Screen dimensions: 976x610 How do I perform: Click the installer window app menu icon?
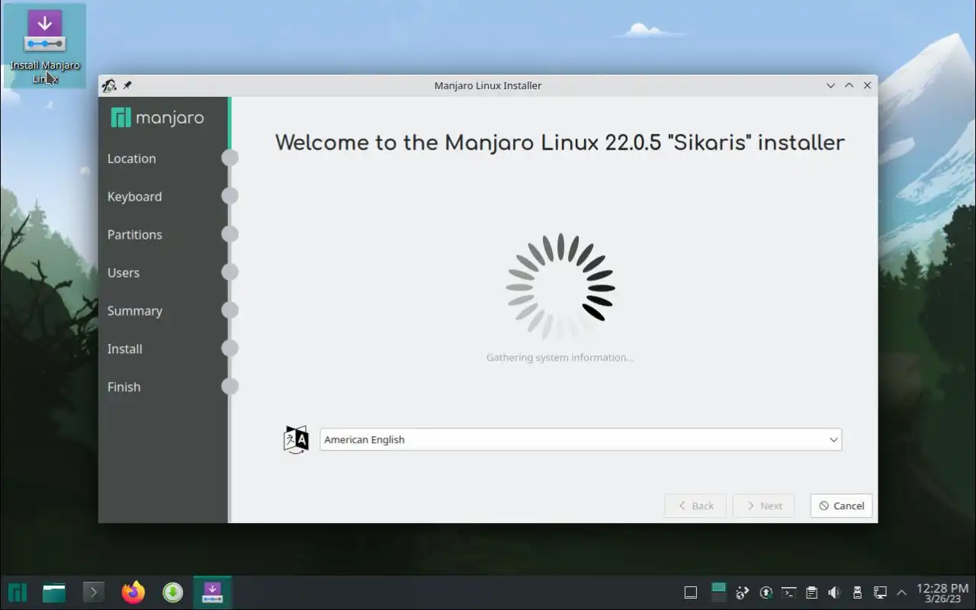click(110, 85)
